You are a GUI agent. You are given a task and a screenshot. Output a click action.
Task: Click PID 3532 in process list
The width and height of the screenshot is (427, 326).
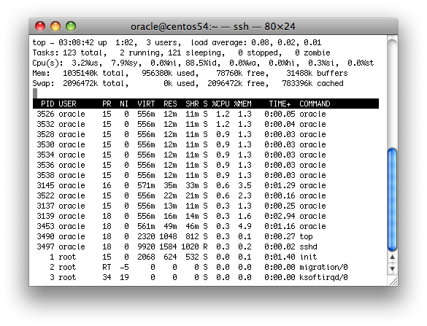(45, 124)
